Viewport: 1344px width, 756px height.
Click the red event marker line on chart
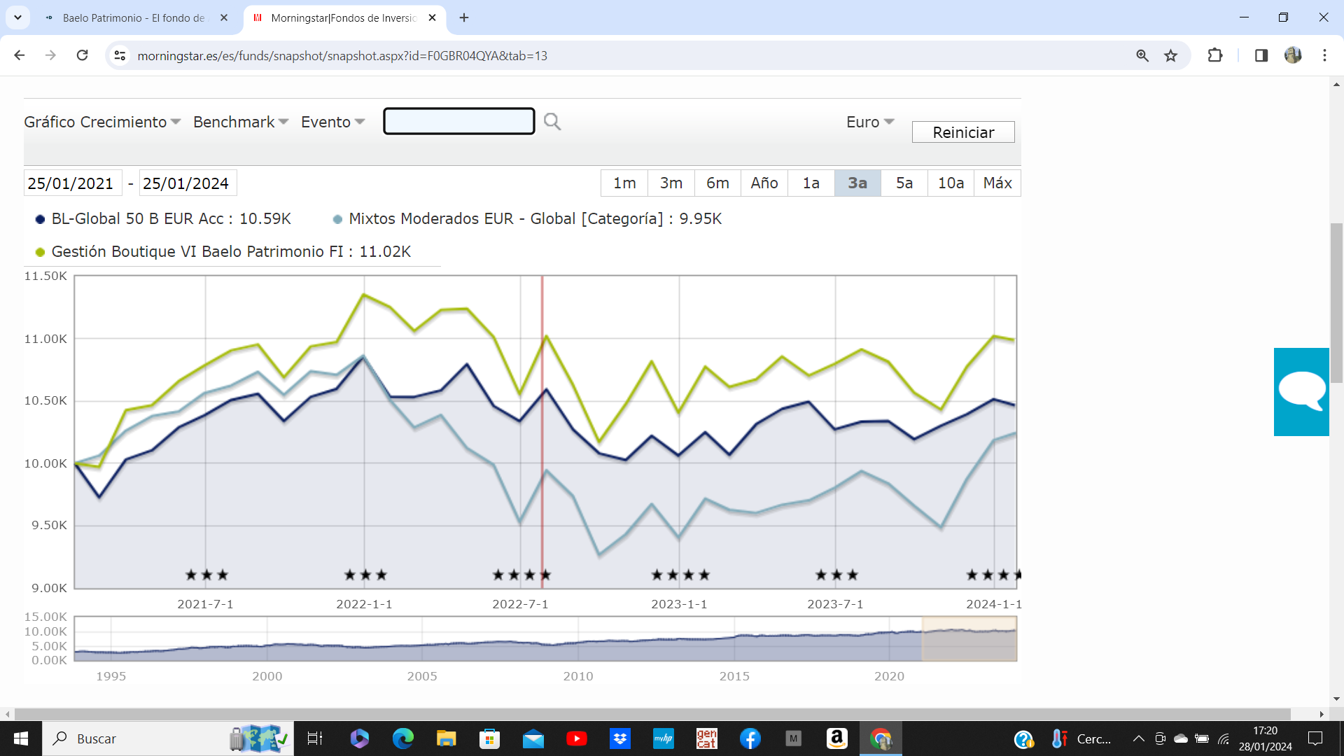tap(542, 431)
